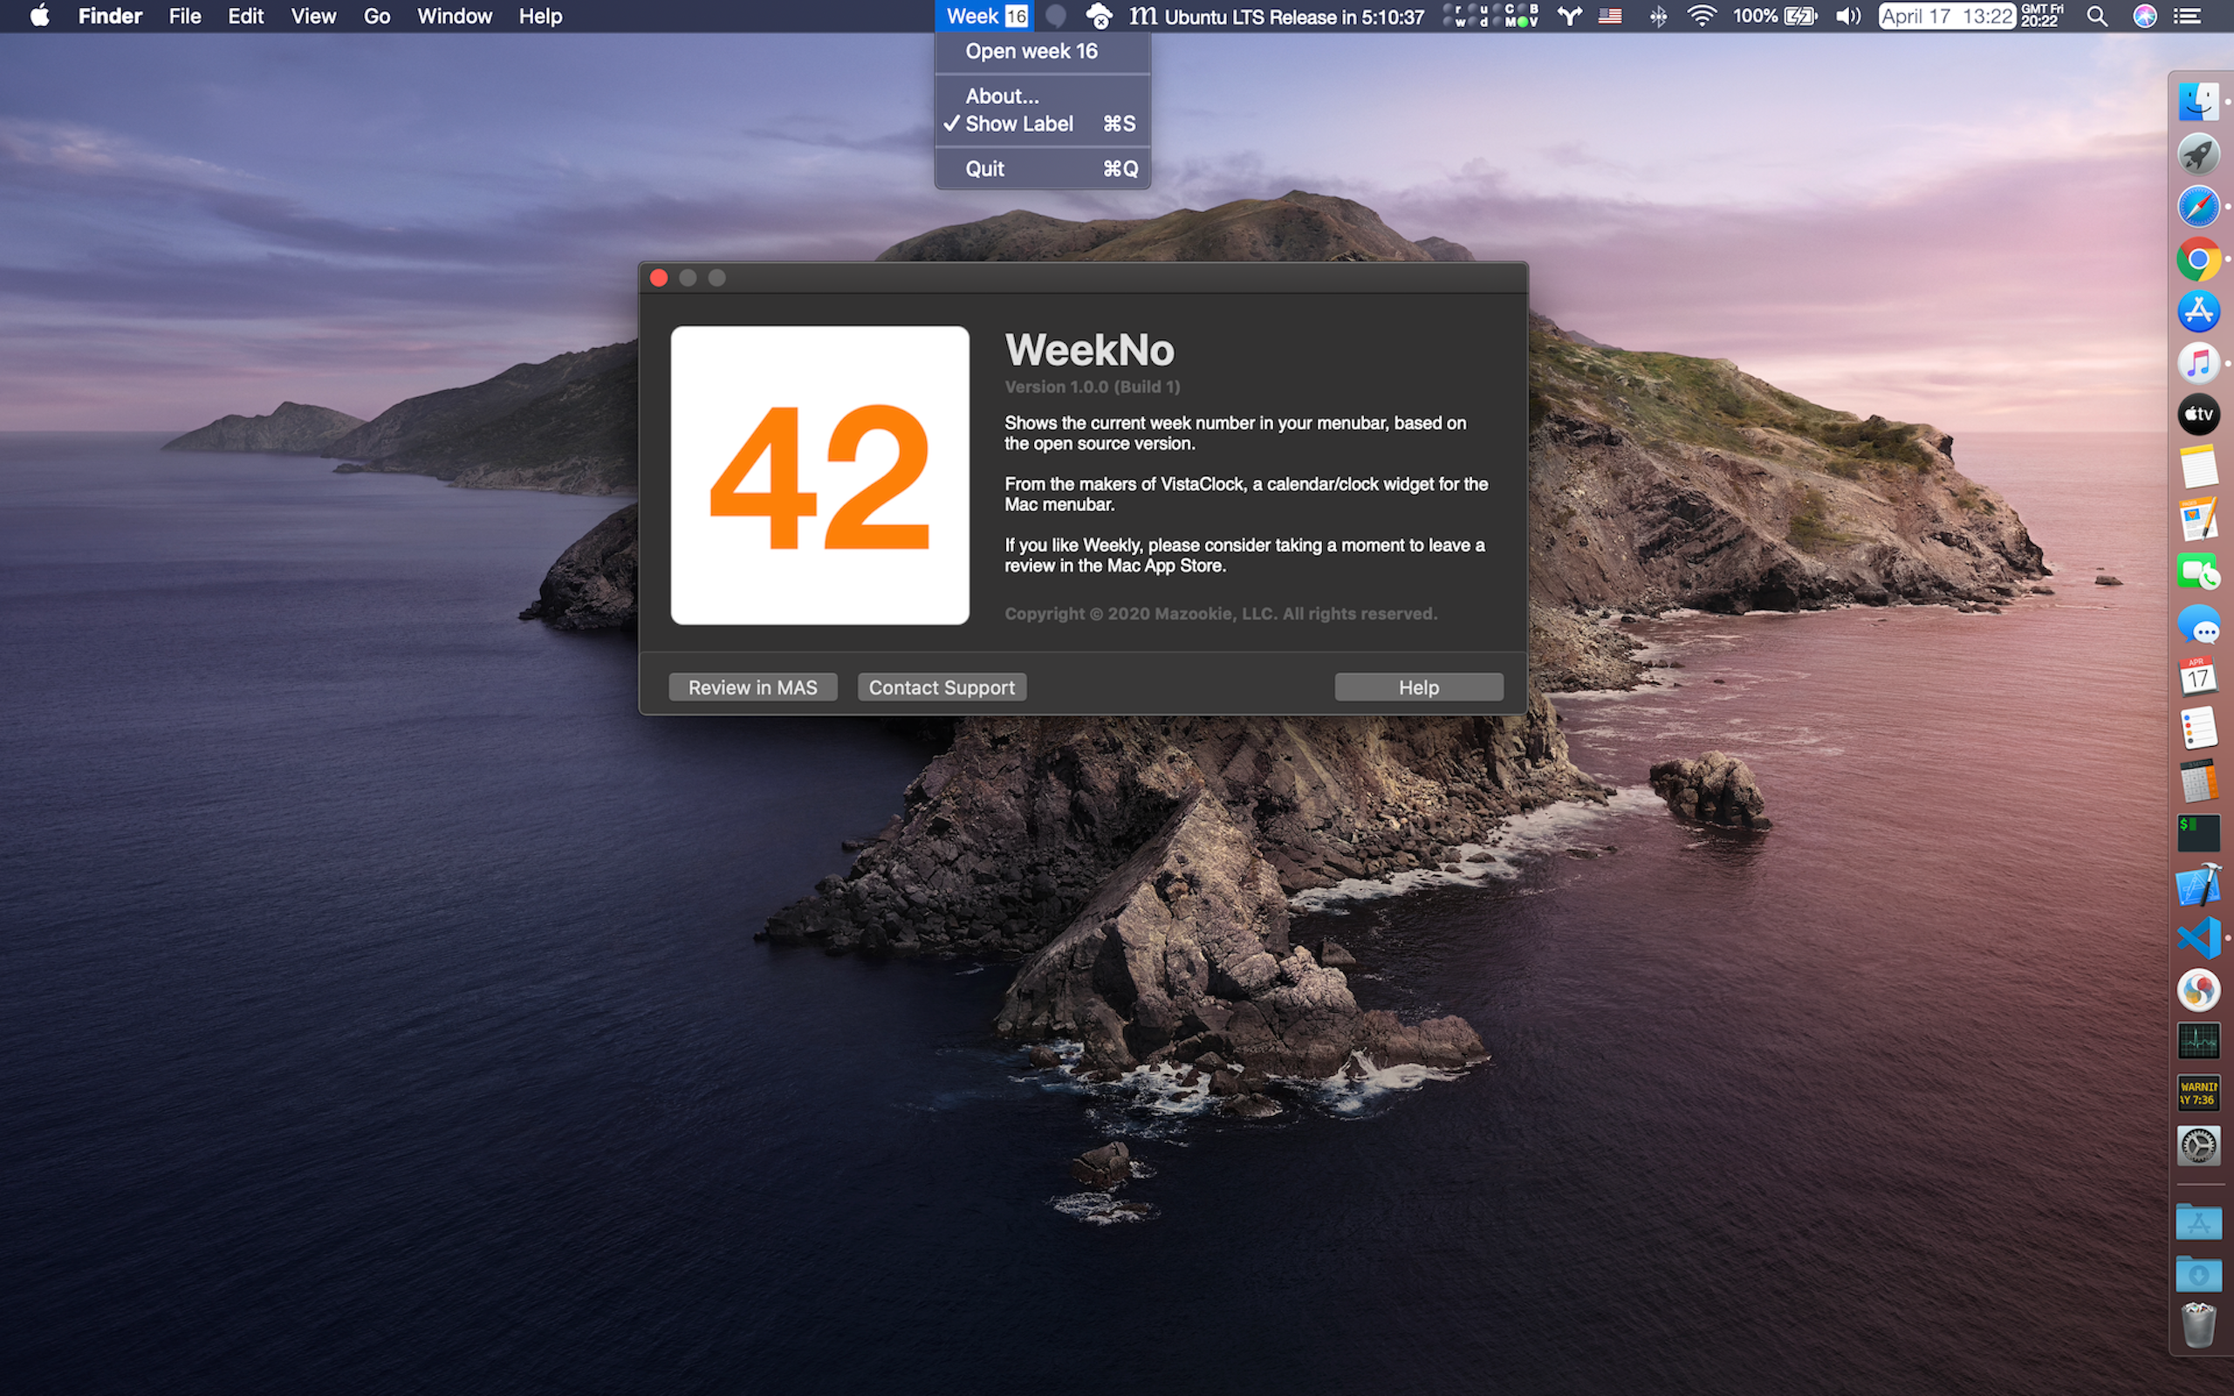Open the Downloads folder stack in Dock

(2199, 1274)
